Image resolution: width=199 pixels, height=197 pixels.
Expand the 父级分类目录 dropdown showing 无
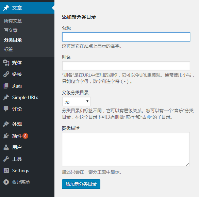77,101
